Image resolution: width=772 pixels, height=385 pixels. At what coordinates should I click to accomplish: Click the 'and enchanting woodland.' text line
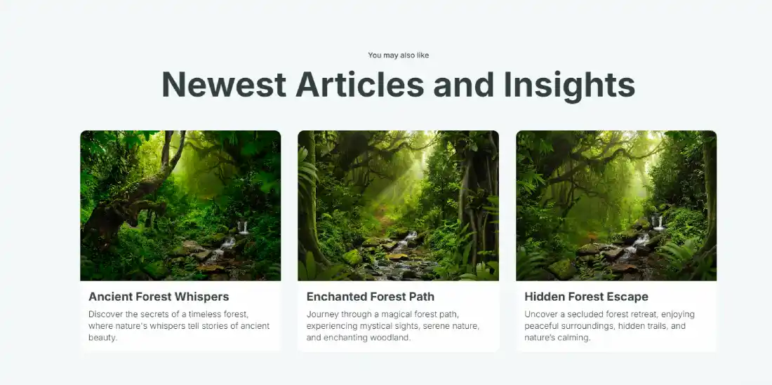(359, 337)
